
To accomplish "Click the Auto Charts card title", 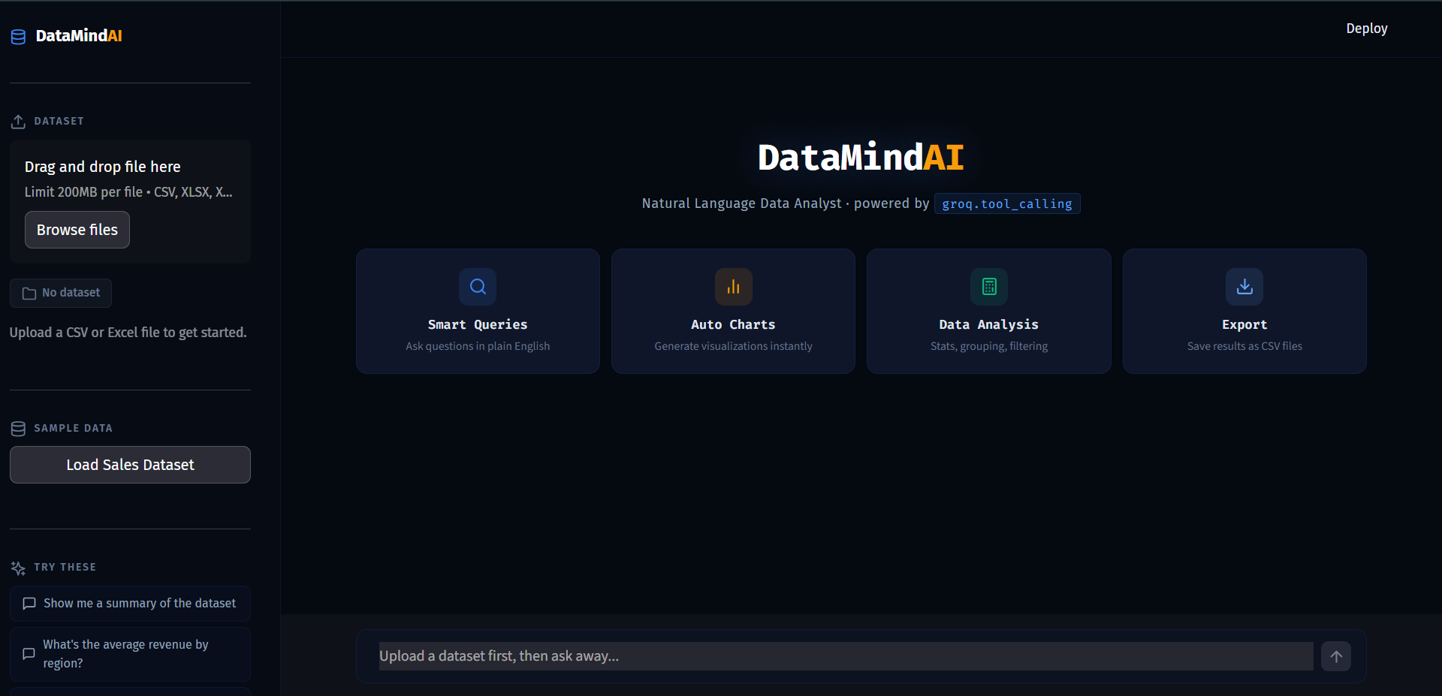I will 733,325.
